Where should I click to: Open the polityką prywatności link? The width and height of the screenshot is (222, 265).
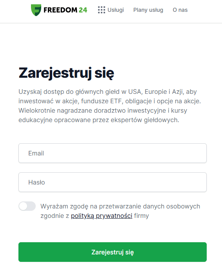pyautogui.click(x=102, y=216)
